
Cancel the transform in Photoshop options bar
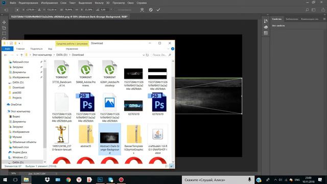pyautogui.click(x=151, y=10)
